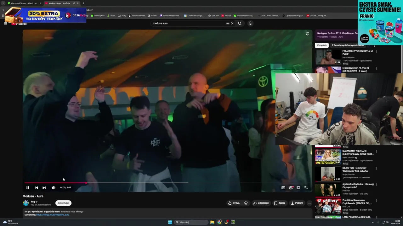
Task: Open options for Agnieszka Chylińska video
Action: tap(377, 185)
